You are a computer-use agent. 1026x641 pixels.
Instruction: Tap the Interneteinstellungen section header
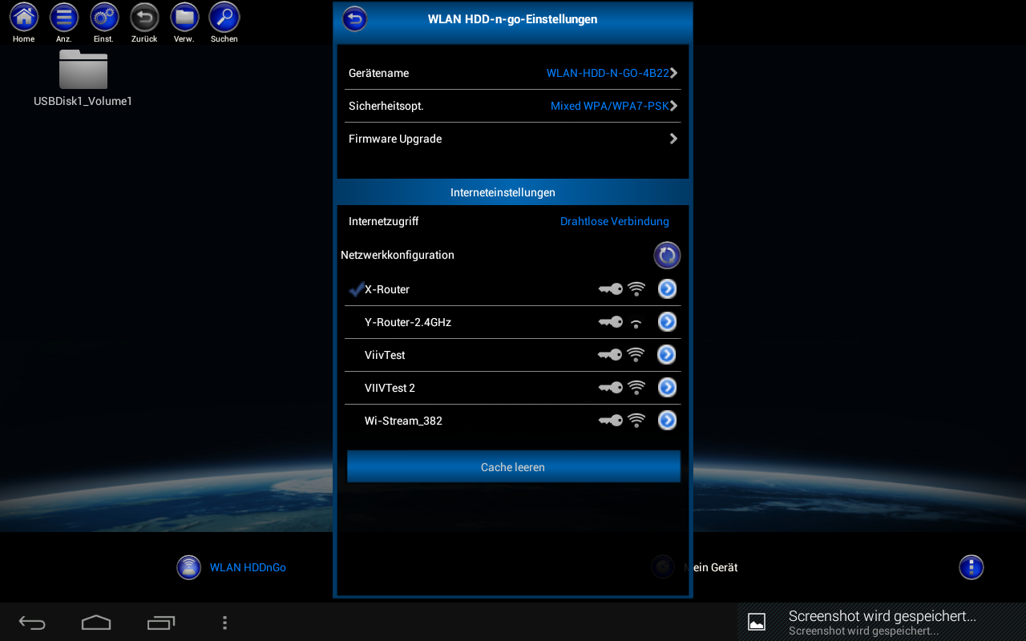(513, 192)
